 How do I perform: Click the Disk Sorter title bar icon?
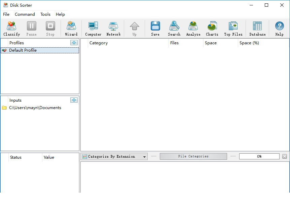click(5, 5)
